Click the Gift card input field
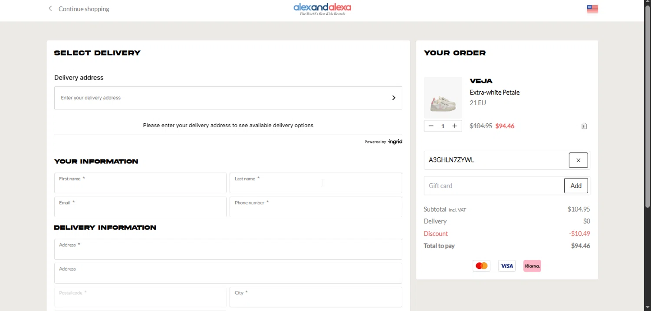This screenshot has height=311, width=651. point(494,185)
